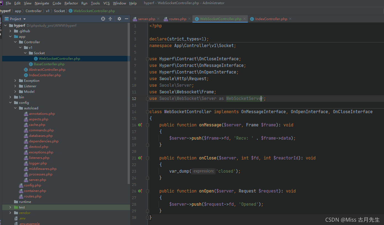
Task: Fold the use imports block at line 6
Action: 147,59
